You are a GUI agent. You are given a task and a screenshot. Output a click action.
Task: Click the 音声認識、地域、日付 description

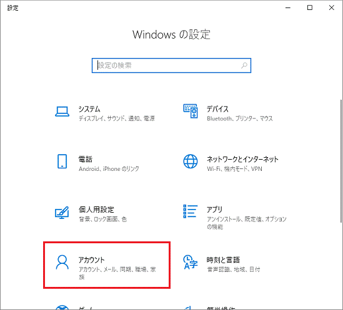click(x=234, y=269)
